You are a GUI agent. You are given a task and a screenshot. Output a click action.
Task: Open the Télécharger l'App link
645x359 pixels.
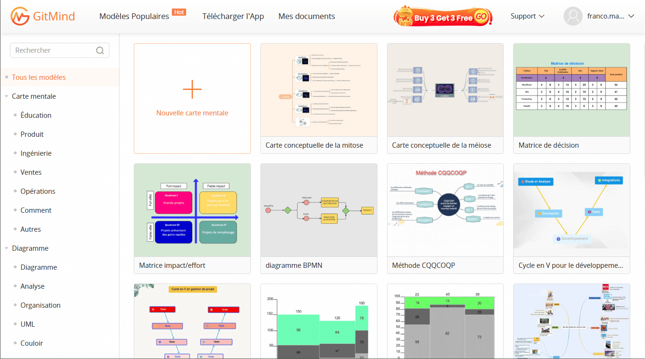pos(233,16)
